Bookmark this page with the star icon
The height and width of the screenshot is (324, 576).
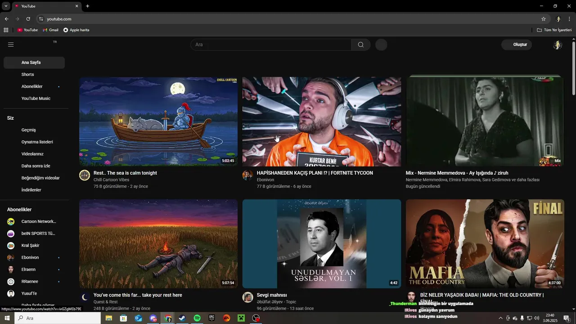tap(544, 19)
